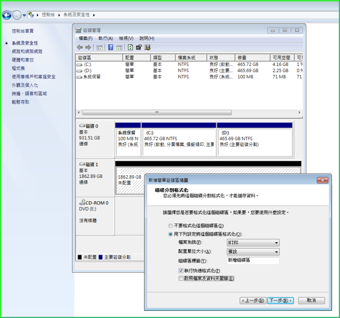Click the last toolbar icon after Properties
This screenshot has width=340, height=318.
pyautogui.click(x=148, y=47)
